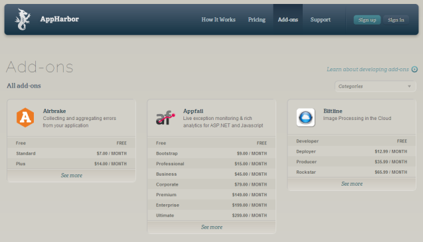Select Appfail Premium $149.00 plan

point(212,194)
